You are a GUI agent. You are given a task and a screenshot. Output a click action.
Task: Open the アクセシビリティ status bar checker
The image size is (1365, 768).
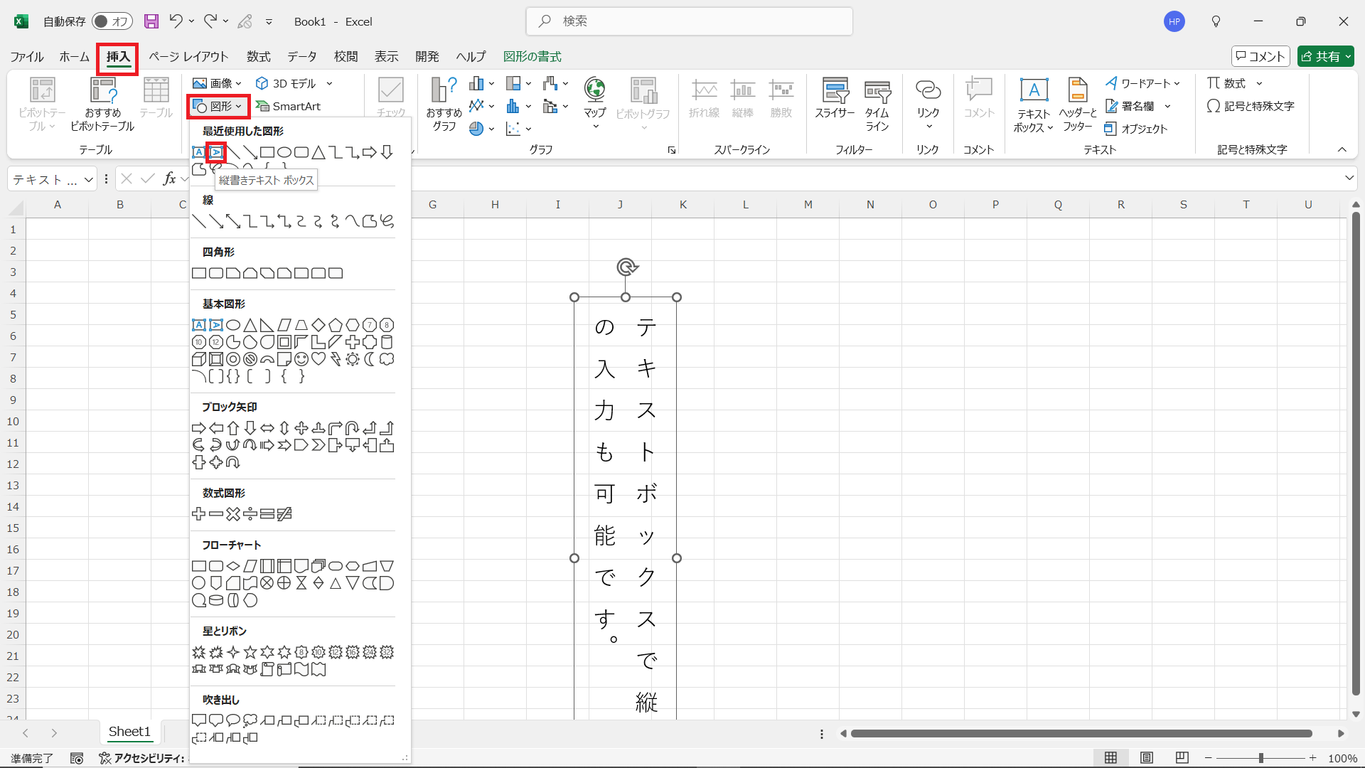142,758
